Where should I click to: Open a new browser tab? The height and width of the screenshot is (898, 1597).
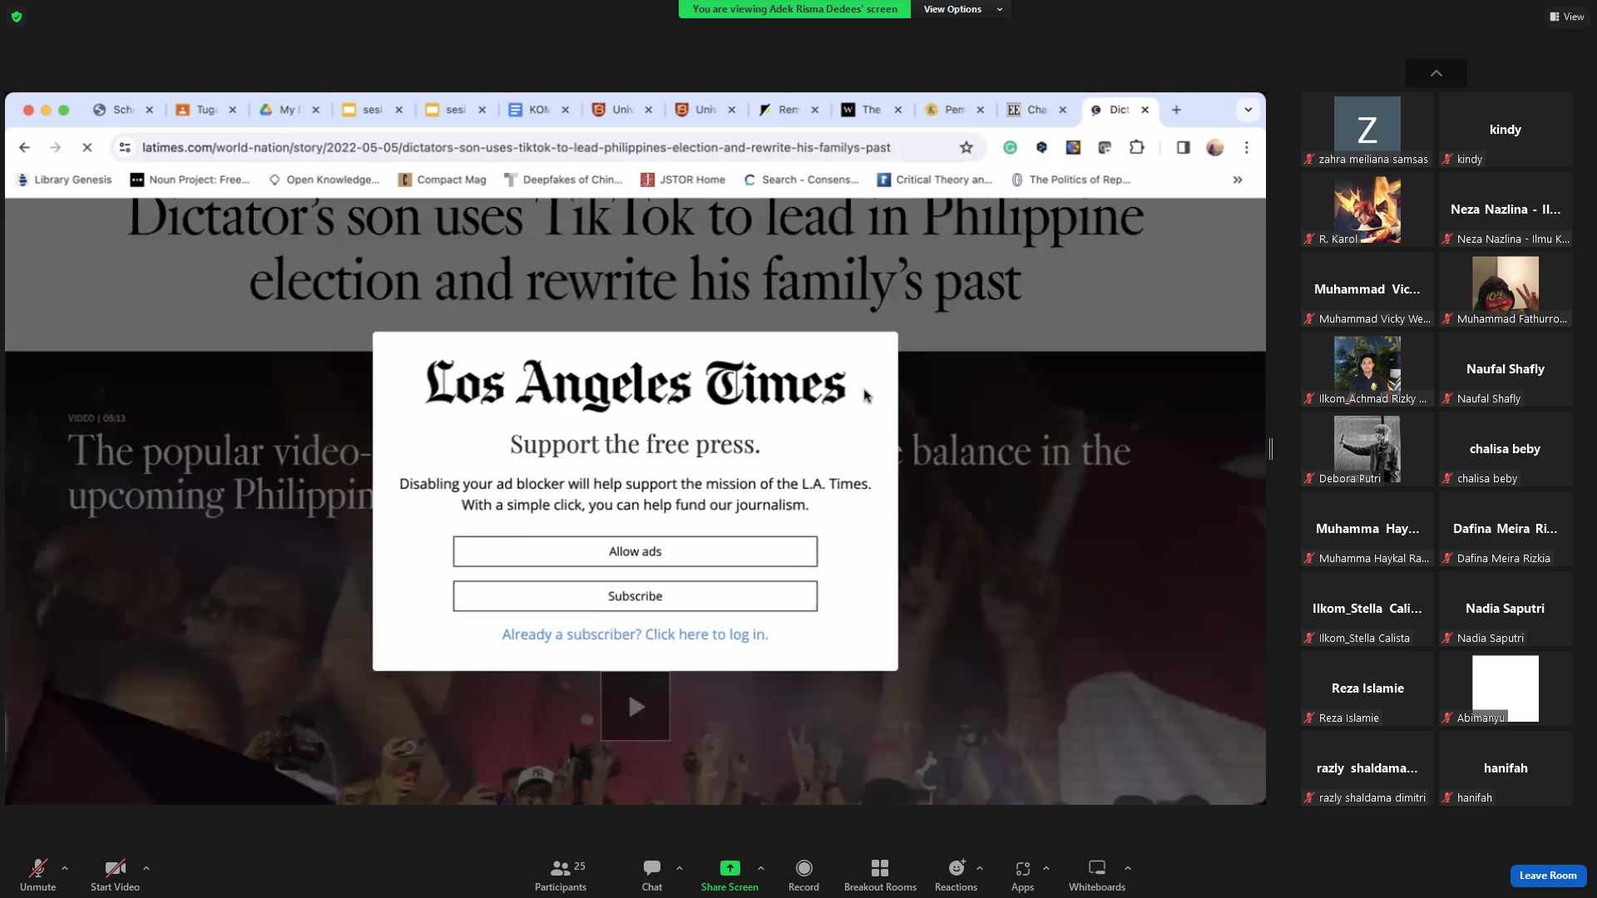point(1176,110)
